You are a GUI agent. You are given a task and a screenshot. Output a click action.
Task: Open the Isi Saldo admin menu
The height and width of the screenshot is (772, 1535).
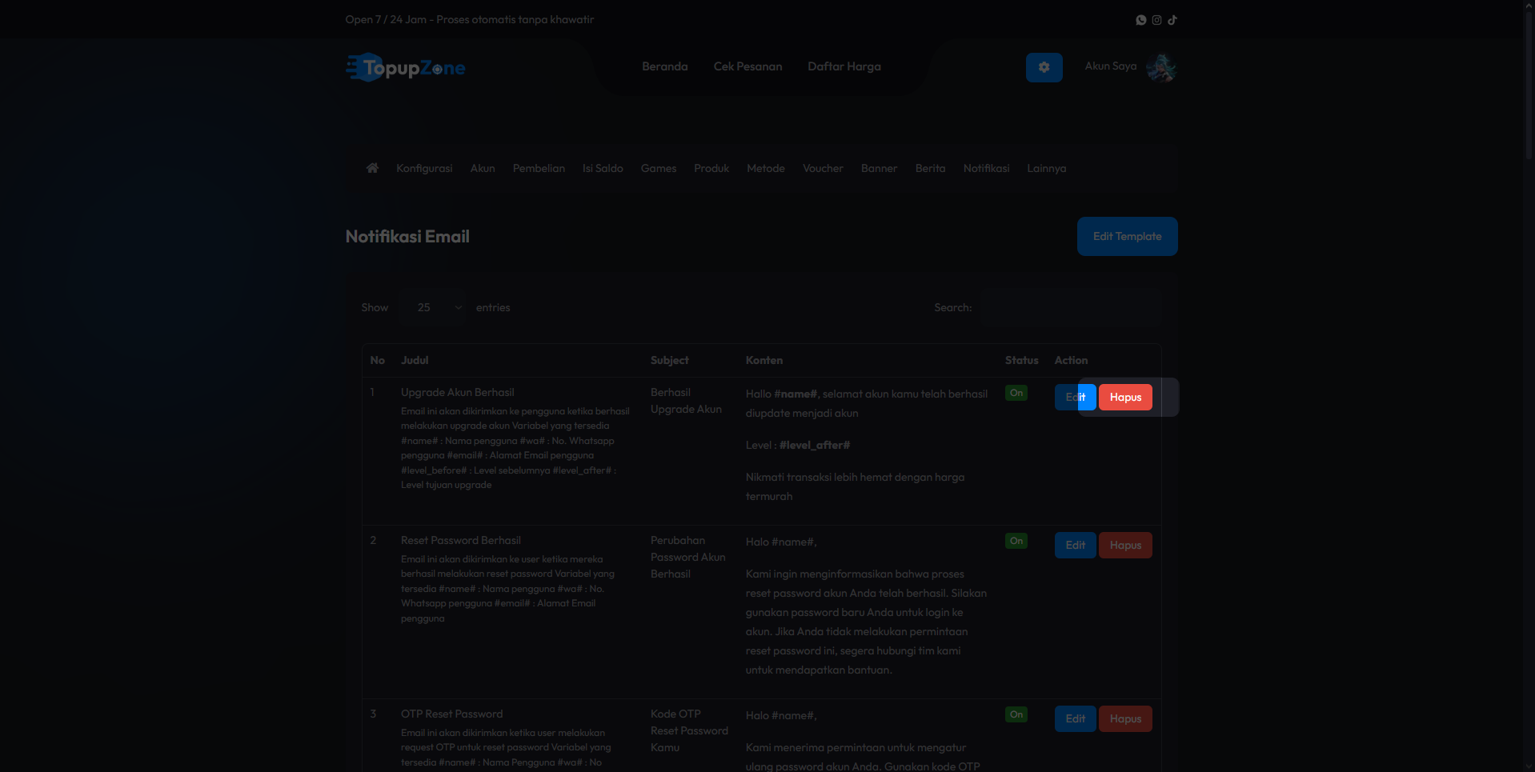coord(603,168)
